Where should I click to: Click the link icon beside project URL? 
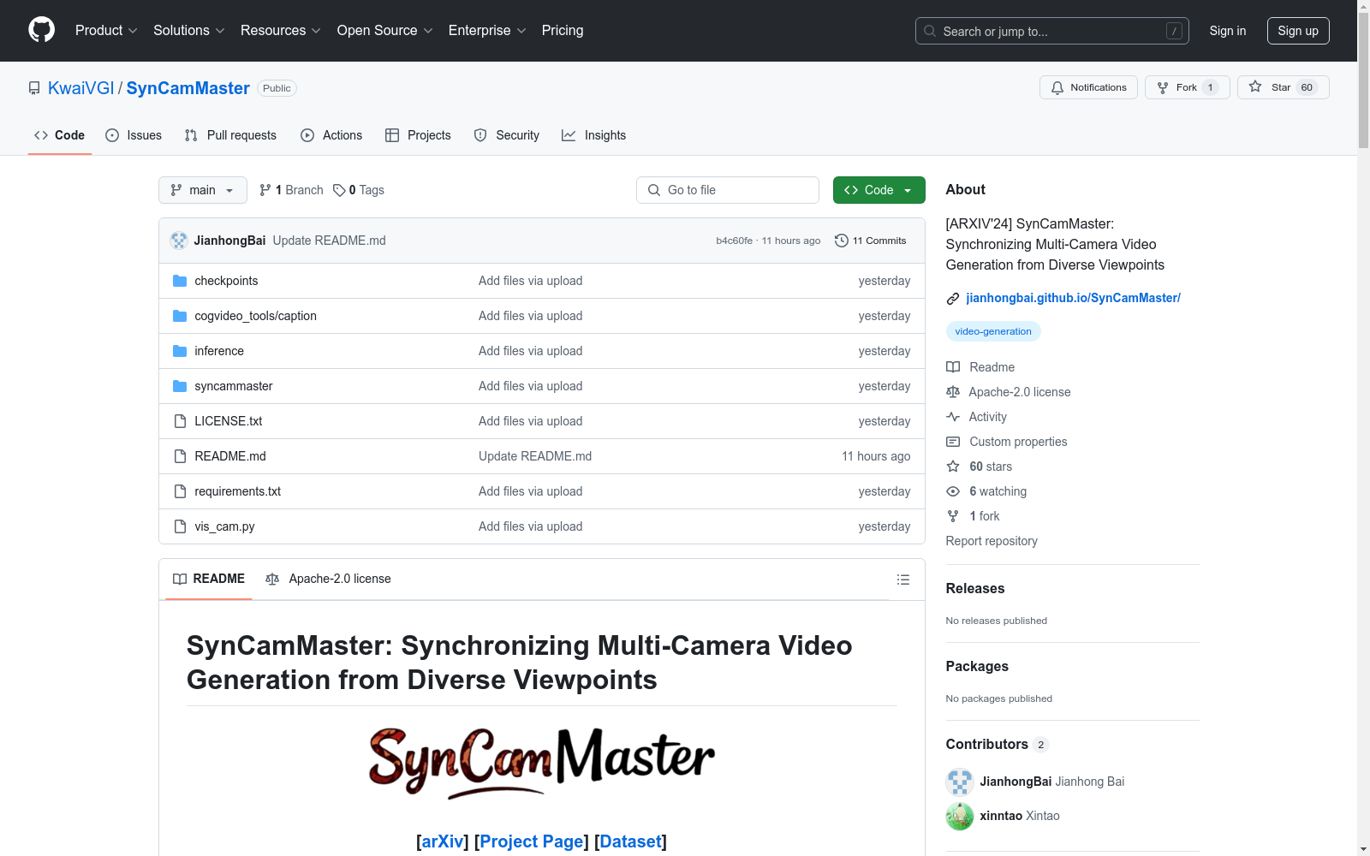[952, 299]
